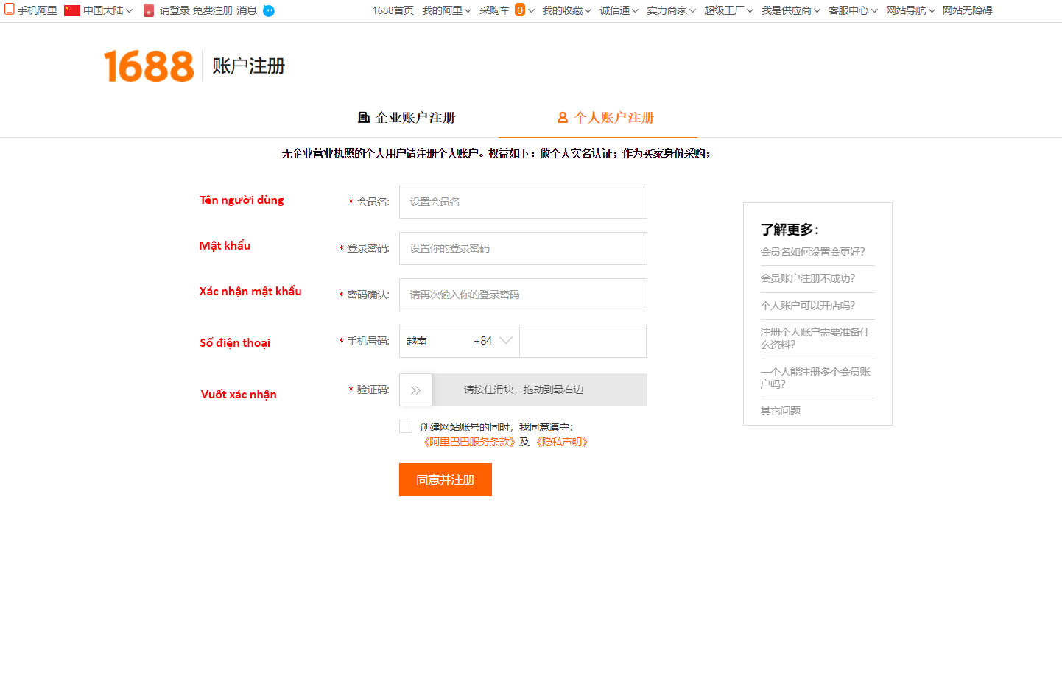Open the country code +84 selector
This screenshot has width=1062, height=673.
click(x=460, y=341)
